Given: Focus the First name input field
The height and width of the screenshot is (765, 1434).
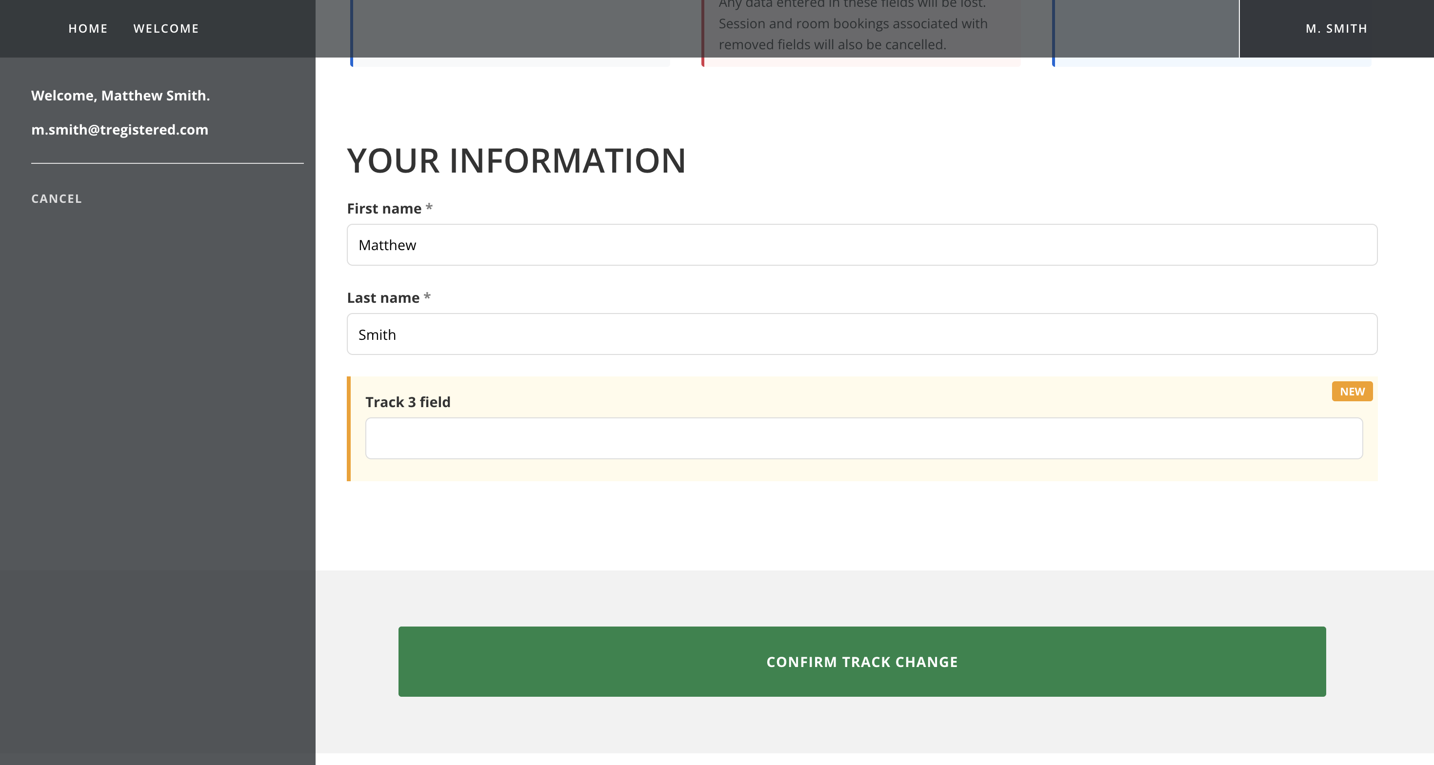Looking at the screenshot, I should 862,245.
